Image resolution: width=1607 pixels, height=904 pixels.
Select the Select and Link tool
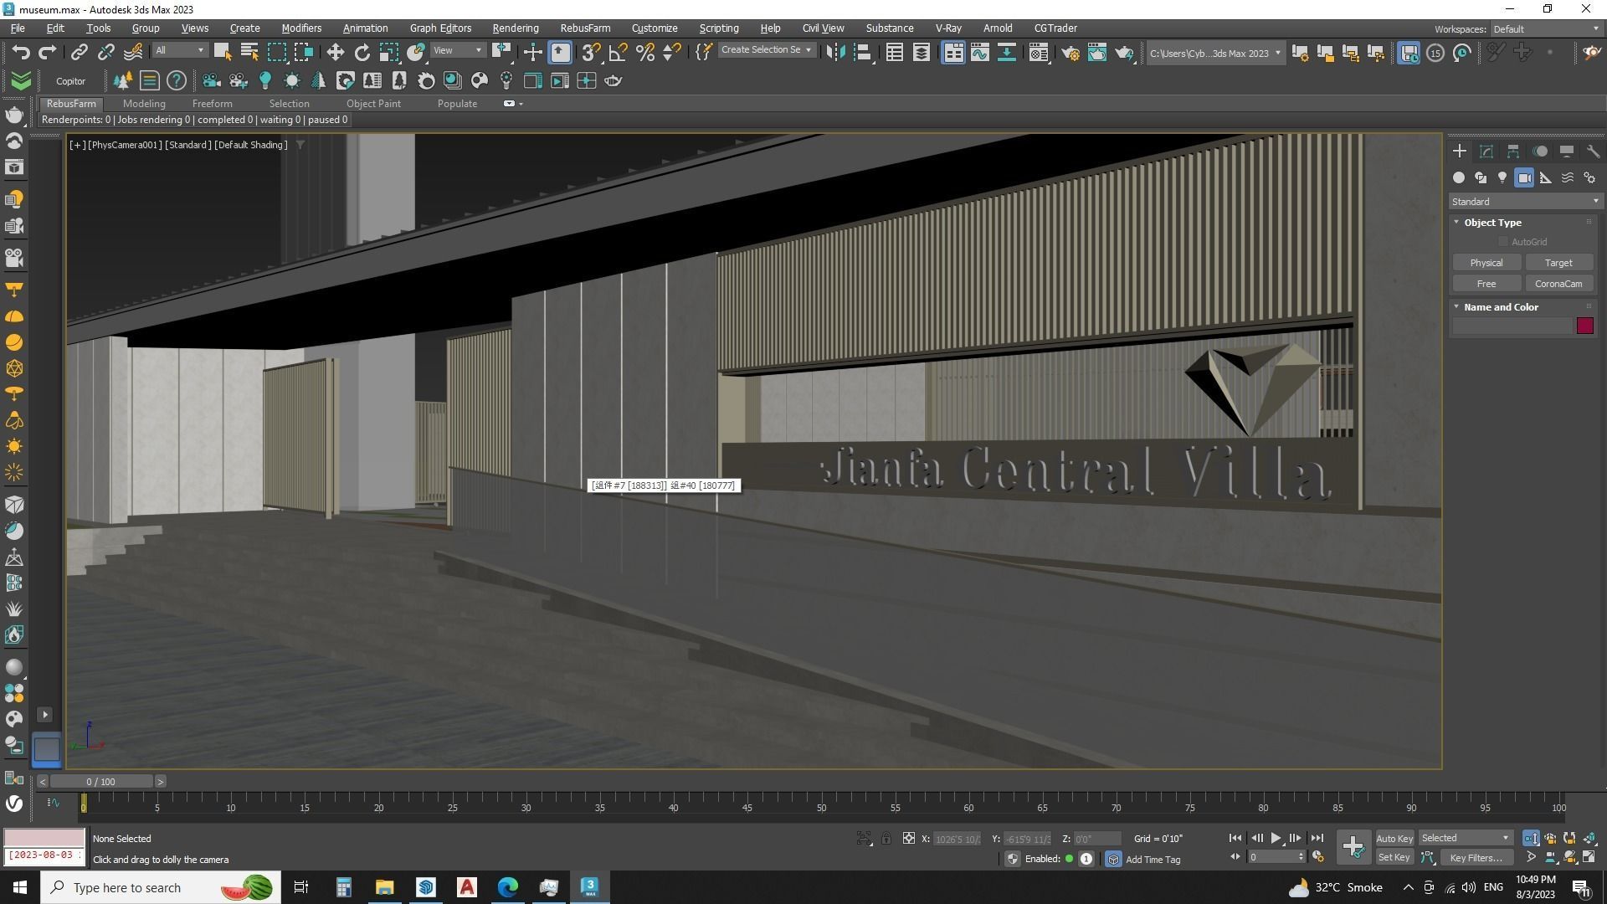[x=79, y=52]
